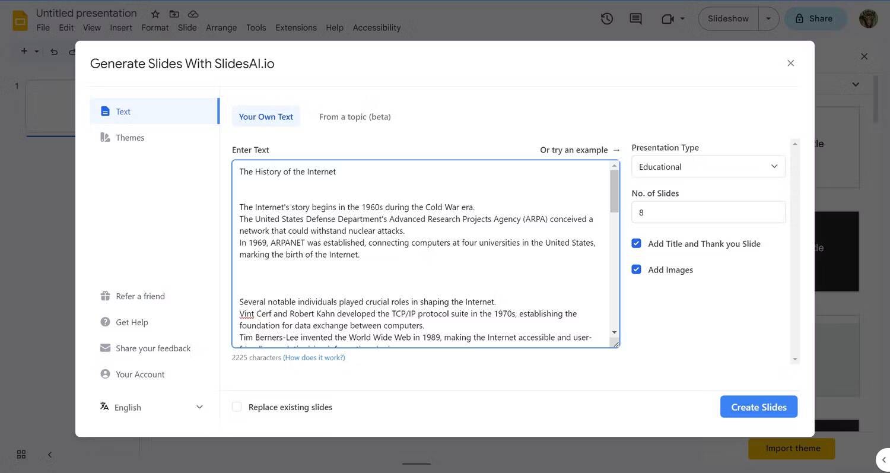Click the Create Slides button
The image size is (890, 473).
coord(758,407)
